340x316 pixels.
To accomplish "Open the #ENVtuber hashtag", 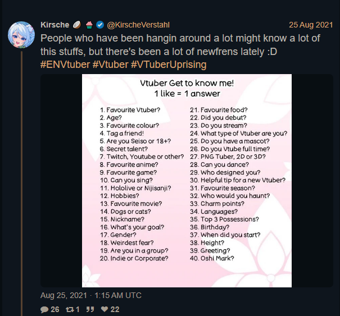I will coord(65,65).
